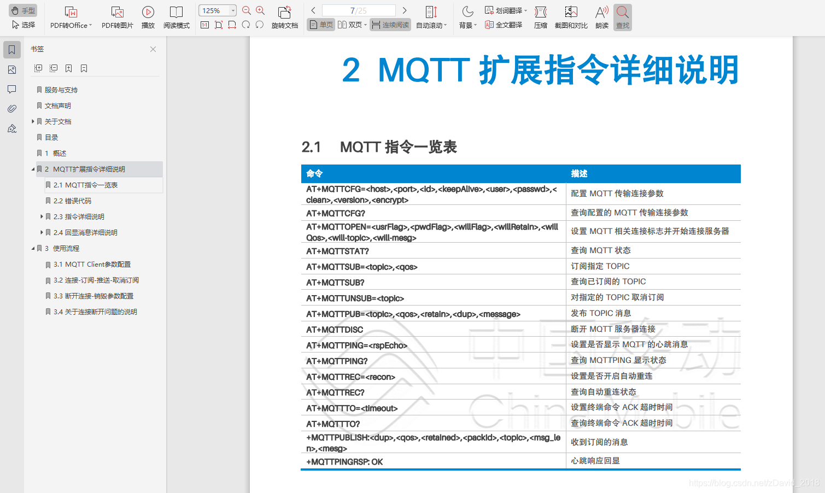Open the 截图和对比 screenshot tool

coord(571,16)
